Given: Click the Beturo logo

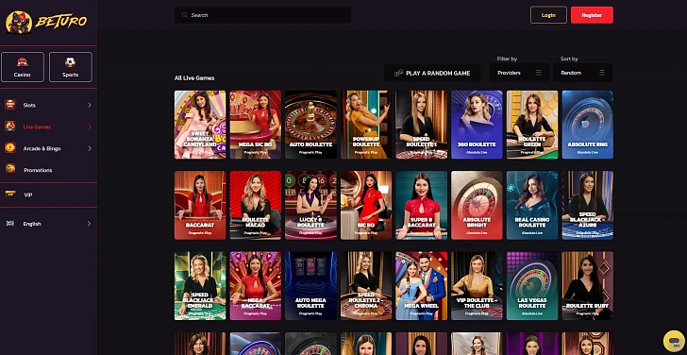Looking at the screenshot, I should [x=46, y=22].
